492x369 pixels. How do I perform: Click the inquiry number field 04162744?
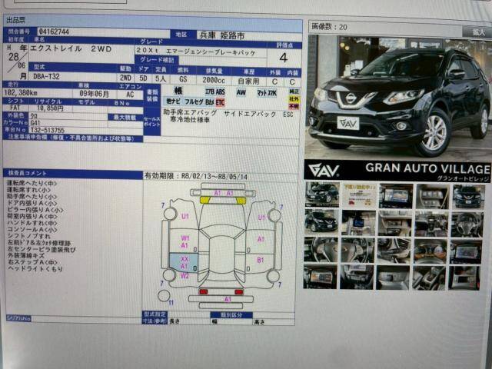click(54, 32)
